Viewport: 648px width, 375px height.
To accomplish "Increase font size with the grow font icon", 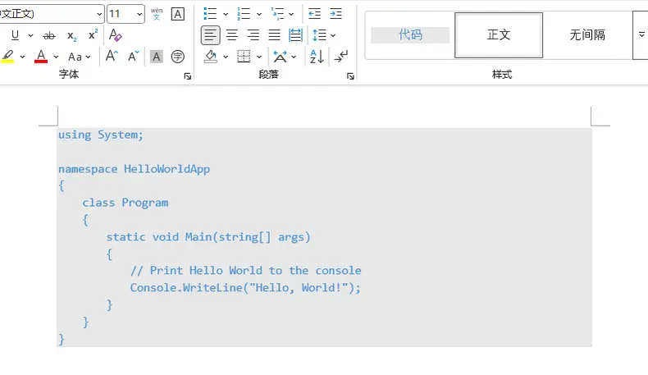I will 112,57.
